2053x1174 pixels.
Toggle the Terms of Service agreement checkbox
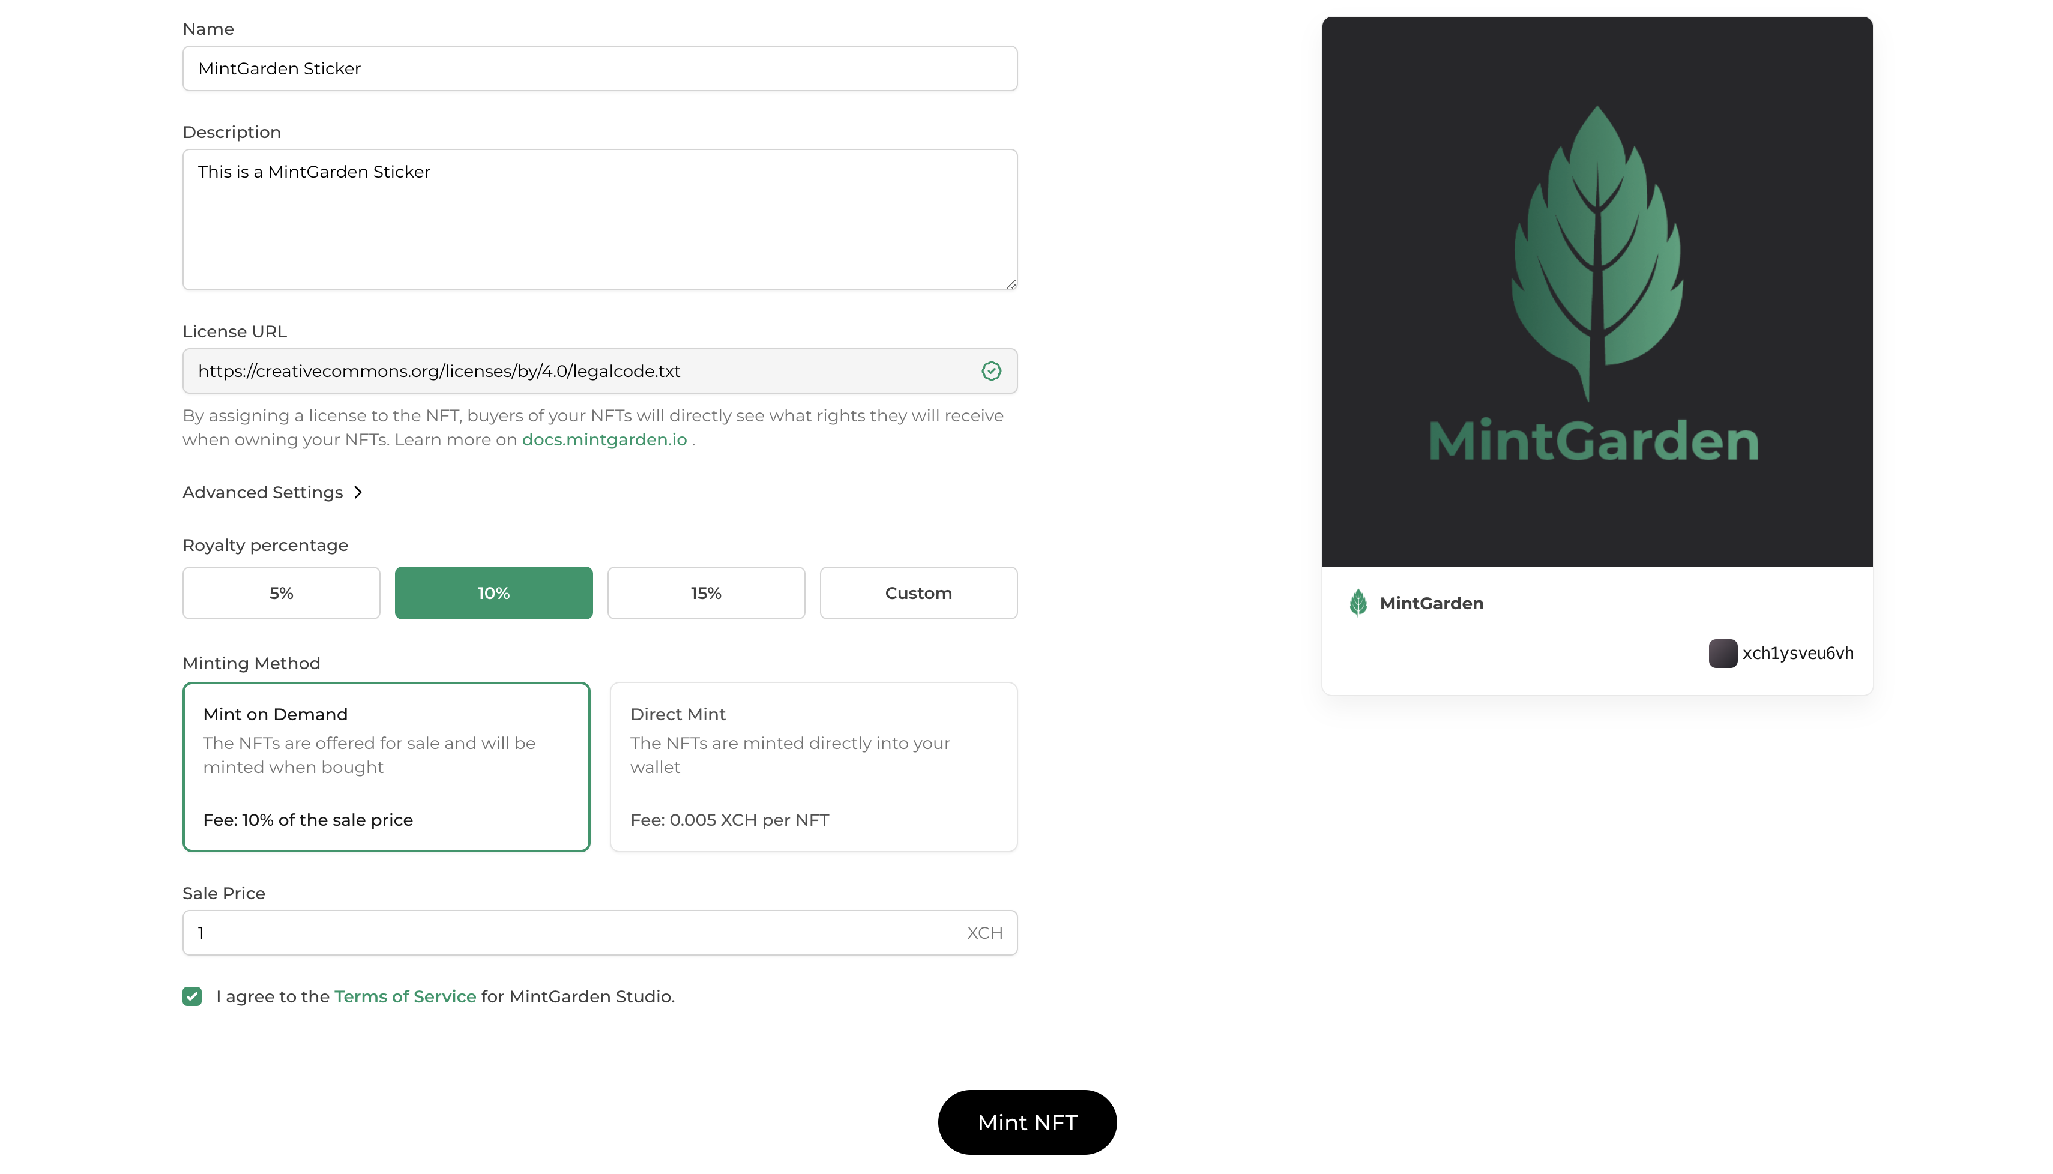tap(192, 996)
